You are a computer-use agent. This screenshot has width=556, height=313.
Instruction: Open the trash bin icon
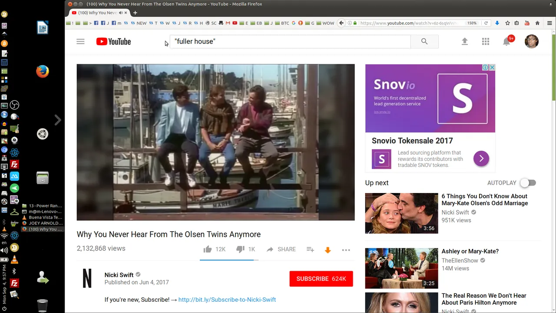[x=43, y=305]
